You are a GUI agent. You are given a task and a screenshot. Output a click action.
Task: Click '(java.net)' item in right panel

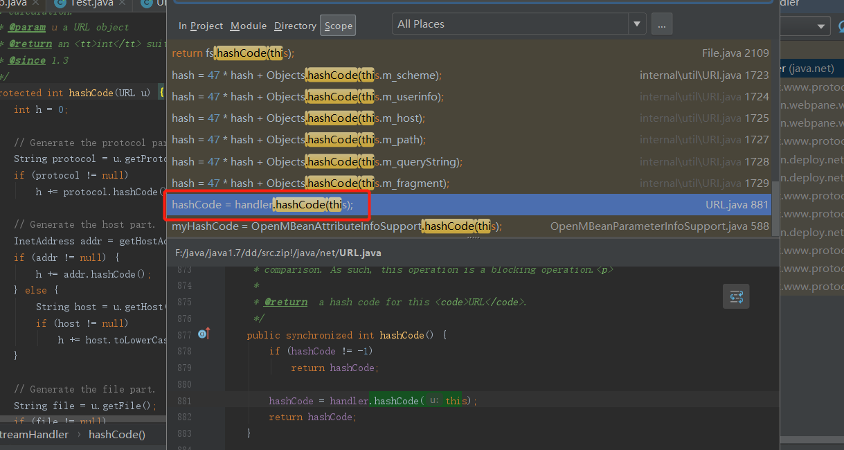811,69
